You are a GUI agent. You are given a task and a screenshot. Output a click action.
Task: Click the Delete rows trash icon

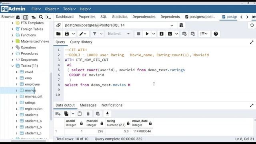click(x=88, y=114)
